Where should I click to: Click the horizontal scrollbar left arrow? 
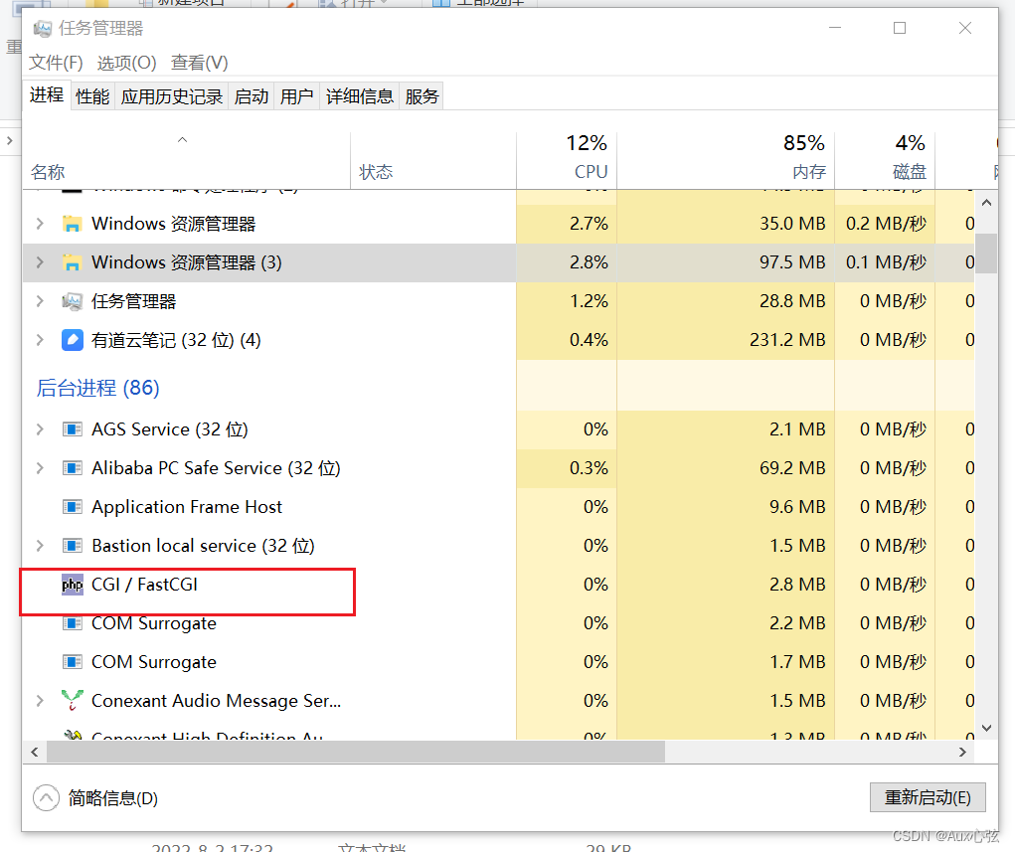click(x=35, y=752)
